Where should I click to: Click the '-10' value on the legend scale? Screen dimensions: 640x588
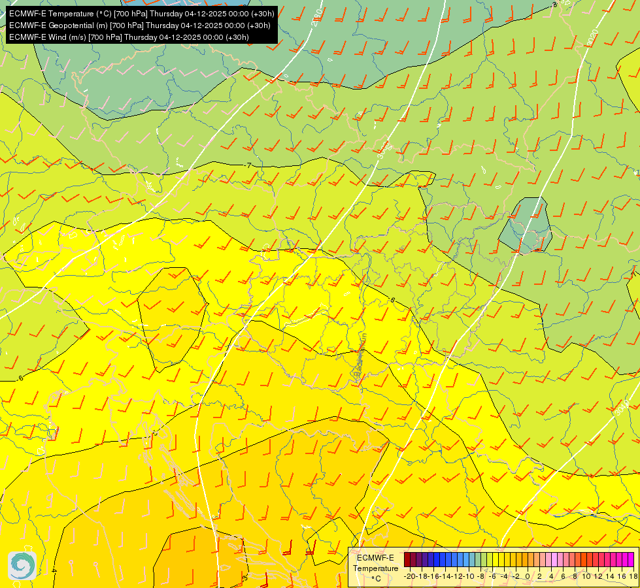click(469, 576)
